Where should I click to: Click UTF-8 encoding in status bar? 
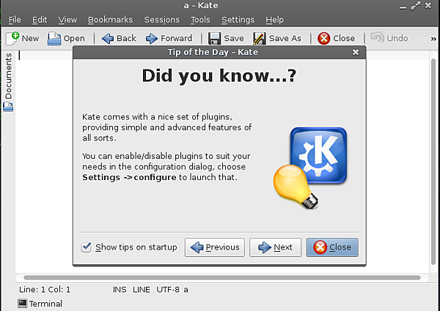point(168,290)
